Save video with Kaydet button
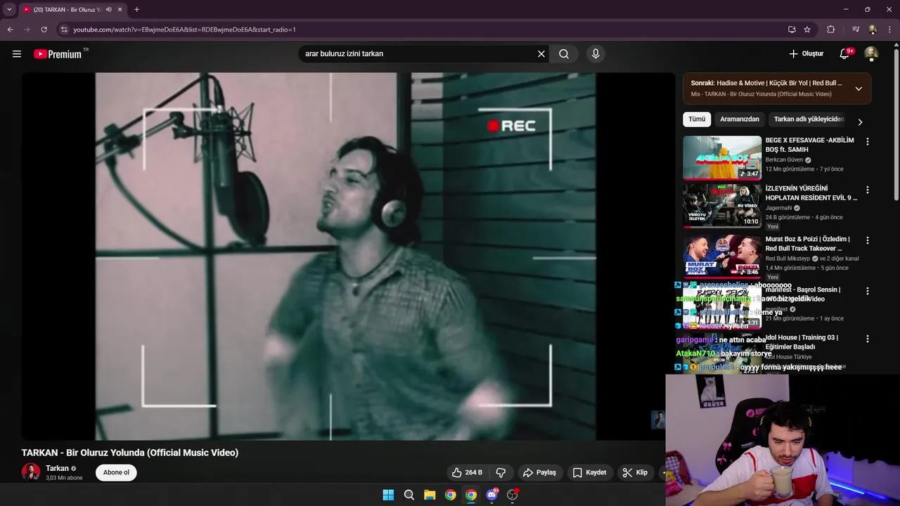 589,472
